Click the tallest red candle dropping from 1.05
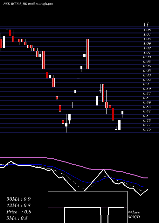The width and height of the screenshot is (159, 223). click(87, 54)
